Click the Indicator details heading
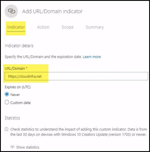Viewport: 150px width, 152px height. (19, 46)
